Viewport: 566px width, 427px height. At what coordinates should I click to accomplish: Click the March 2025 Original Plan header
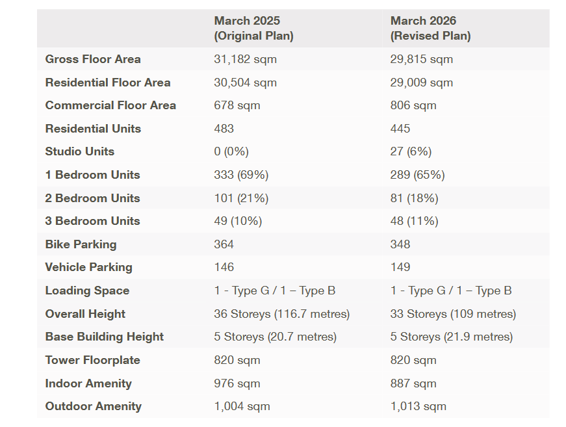(x=253, y=28)
